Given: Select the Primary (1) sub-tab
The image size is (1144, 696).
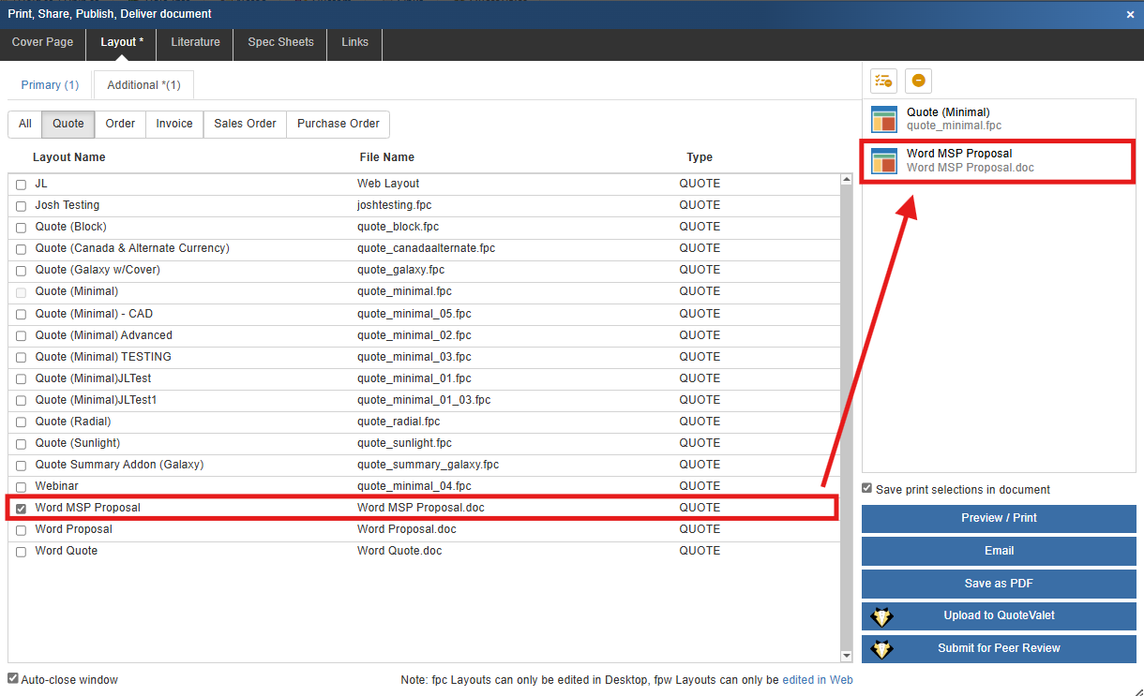Looking at the screenshot, I should point(50,85).
